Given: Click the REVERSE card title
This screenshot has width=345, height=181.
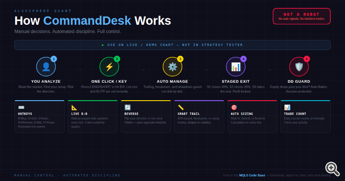Looking at the screenshot, I should (132, 114).
